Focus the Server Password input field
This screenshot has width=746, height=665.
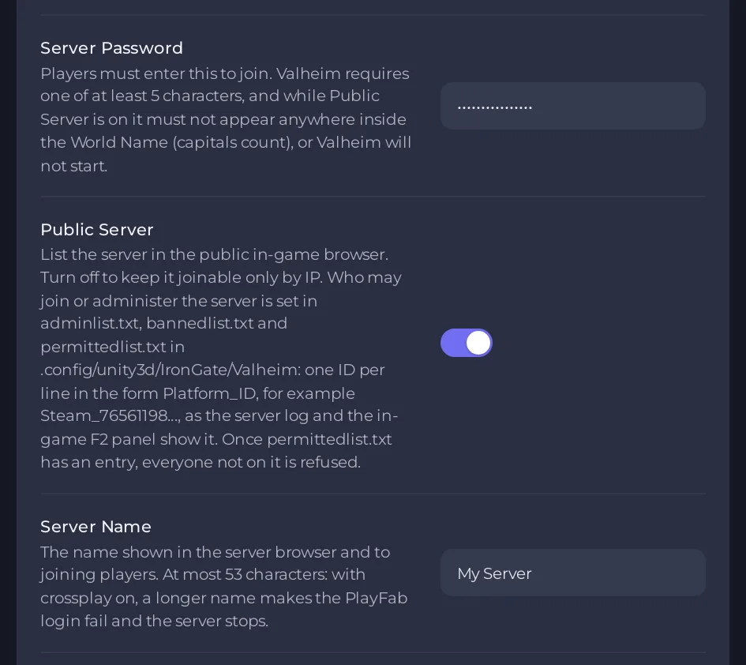coord(573,106)
